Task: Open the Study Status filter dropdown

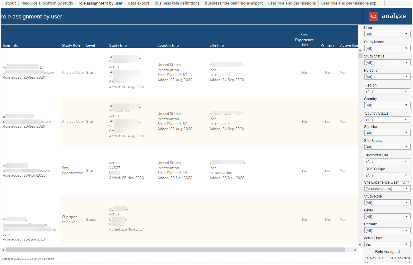Action: pos(387,63)
